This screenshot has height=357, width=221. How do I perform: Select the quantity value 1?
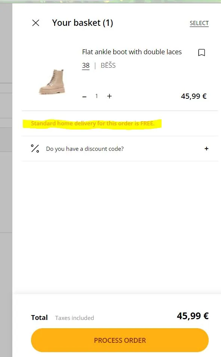point(97,96)
